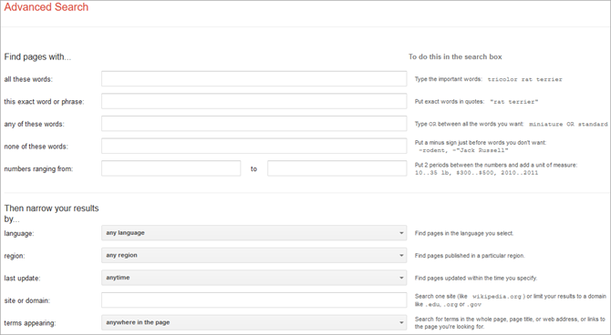
Task: Click the 'last update:' label
Action: [22, 279]
